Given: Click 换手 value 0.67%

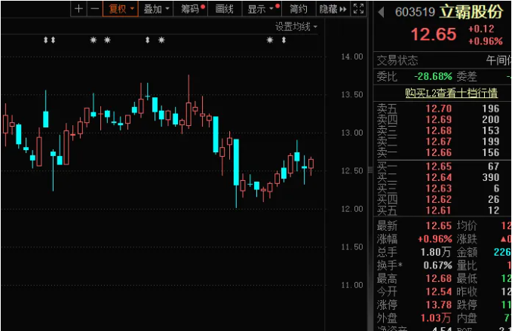Looking at the screenshot, I should (437, 265).
